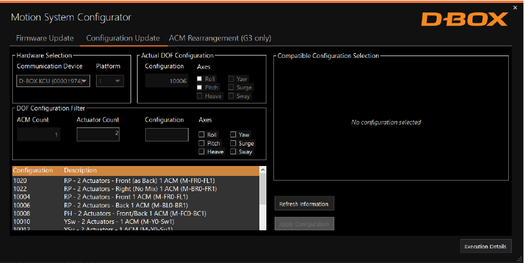This screenshot has width=524, height=263.
Task: Check the Sway axis filter checkbox
Action: (x=233, y=152)
